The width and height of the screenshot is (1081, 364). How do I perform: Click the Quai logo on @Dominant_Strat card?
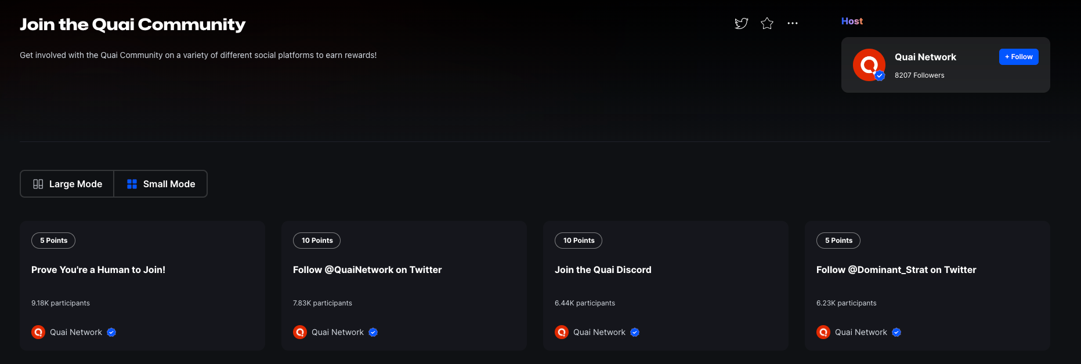point(823,332)
